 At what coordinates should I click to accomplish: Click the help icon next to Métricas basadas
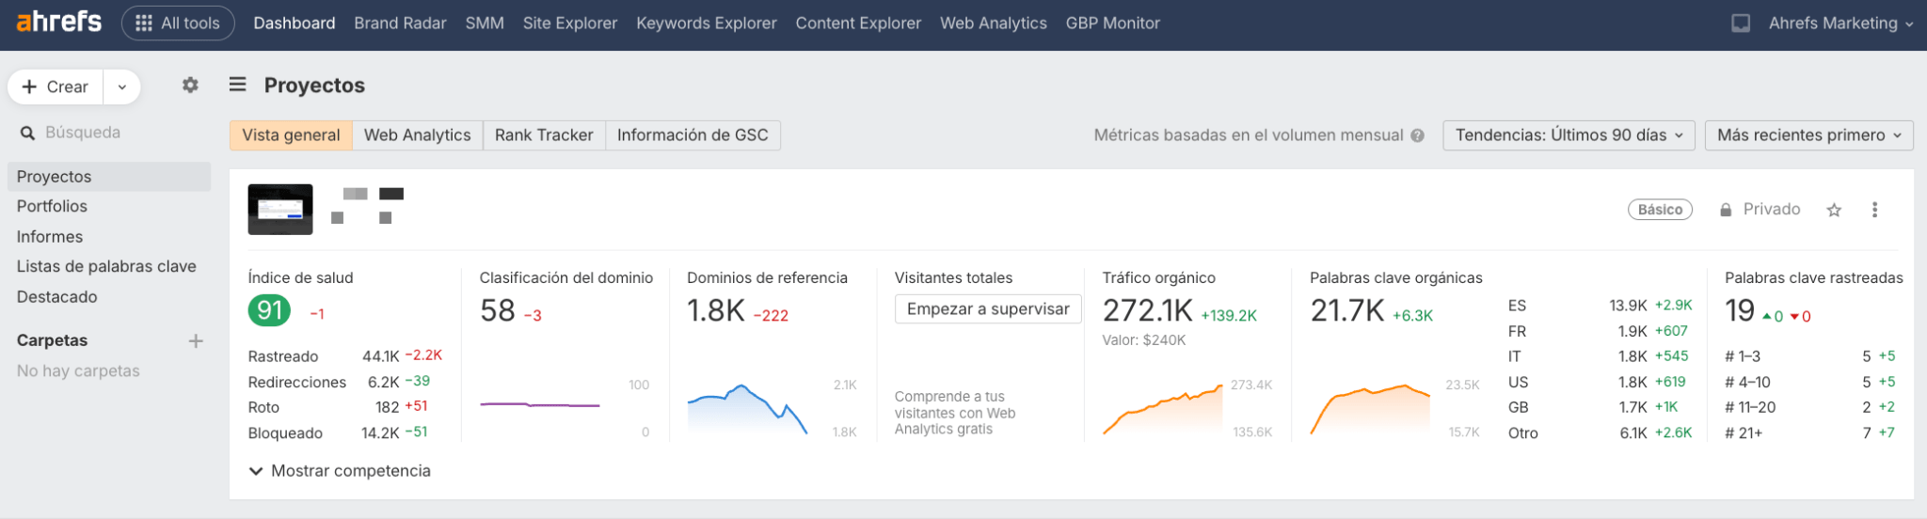[x=1417, y=135]
